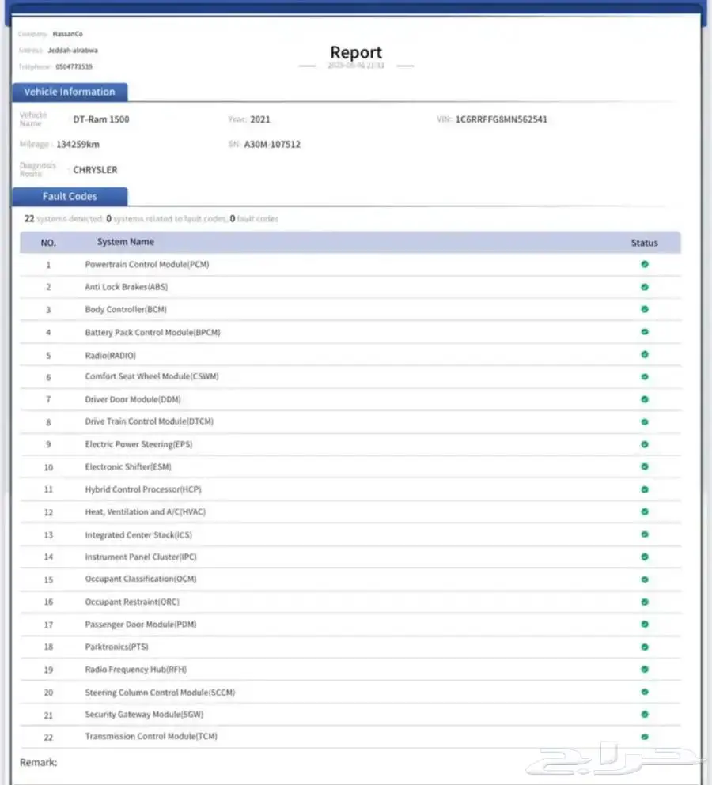Viewport: 712px width, 785px height.
Task: Click the Occupant Classification(OCM) name
Action: point(141,579)
